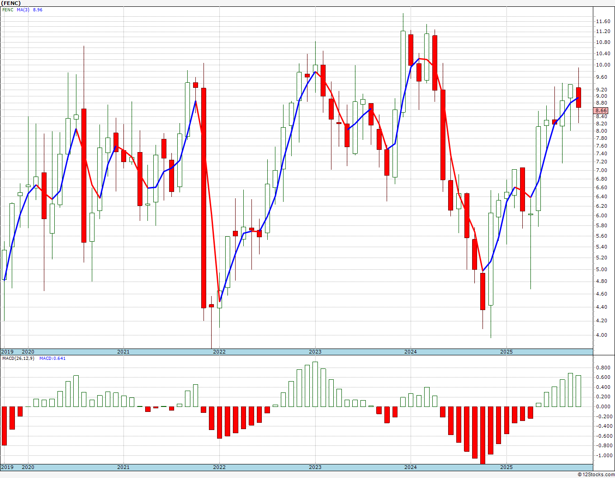Click the MACD(26,12,9) indicator label
Image resolution: width=615 pixels, height=478 pixels.
18,358
